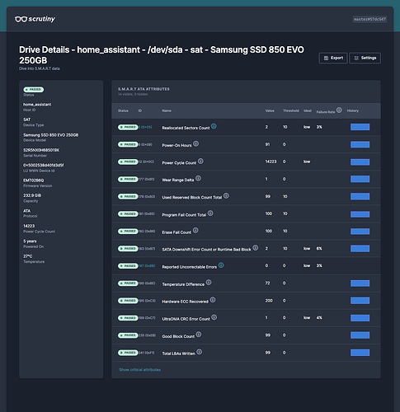Select the Reallocated Sectors Count attribute name
The width and height of the screenshot is (400, 412).
coord(186,128)
